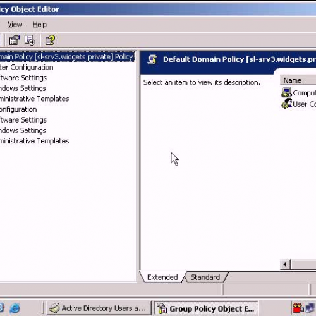
Task: Click the red system tray icon
Action: (x=298, y=308)
